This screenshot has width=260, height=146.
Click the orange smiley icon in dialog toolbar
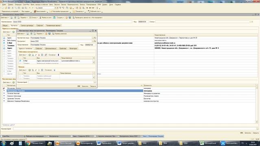pos(46,34)
